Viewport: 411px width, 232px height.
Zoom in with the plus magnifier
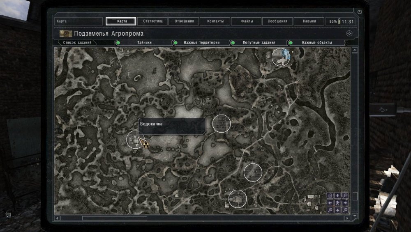[x=345, y=195]
